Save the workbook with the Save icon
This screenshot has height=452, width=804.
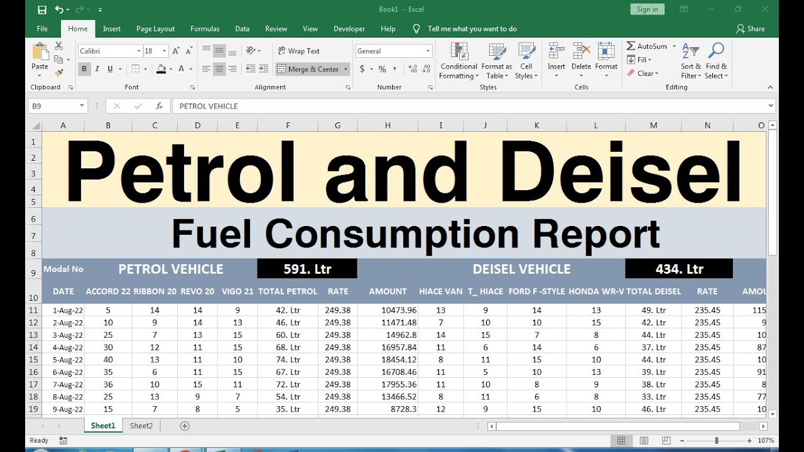click(42, 9)
